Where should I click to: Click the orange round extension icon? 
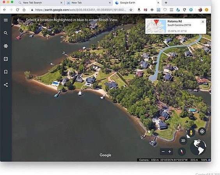(x=206, y=10)
